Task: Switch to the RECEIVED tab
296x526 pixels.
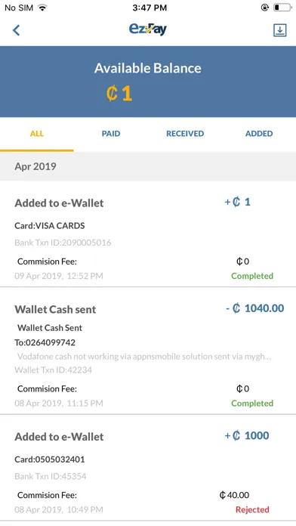Action: pos(185,134)
